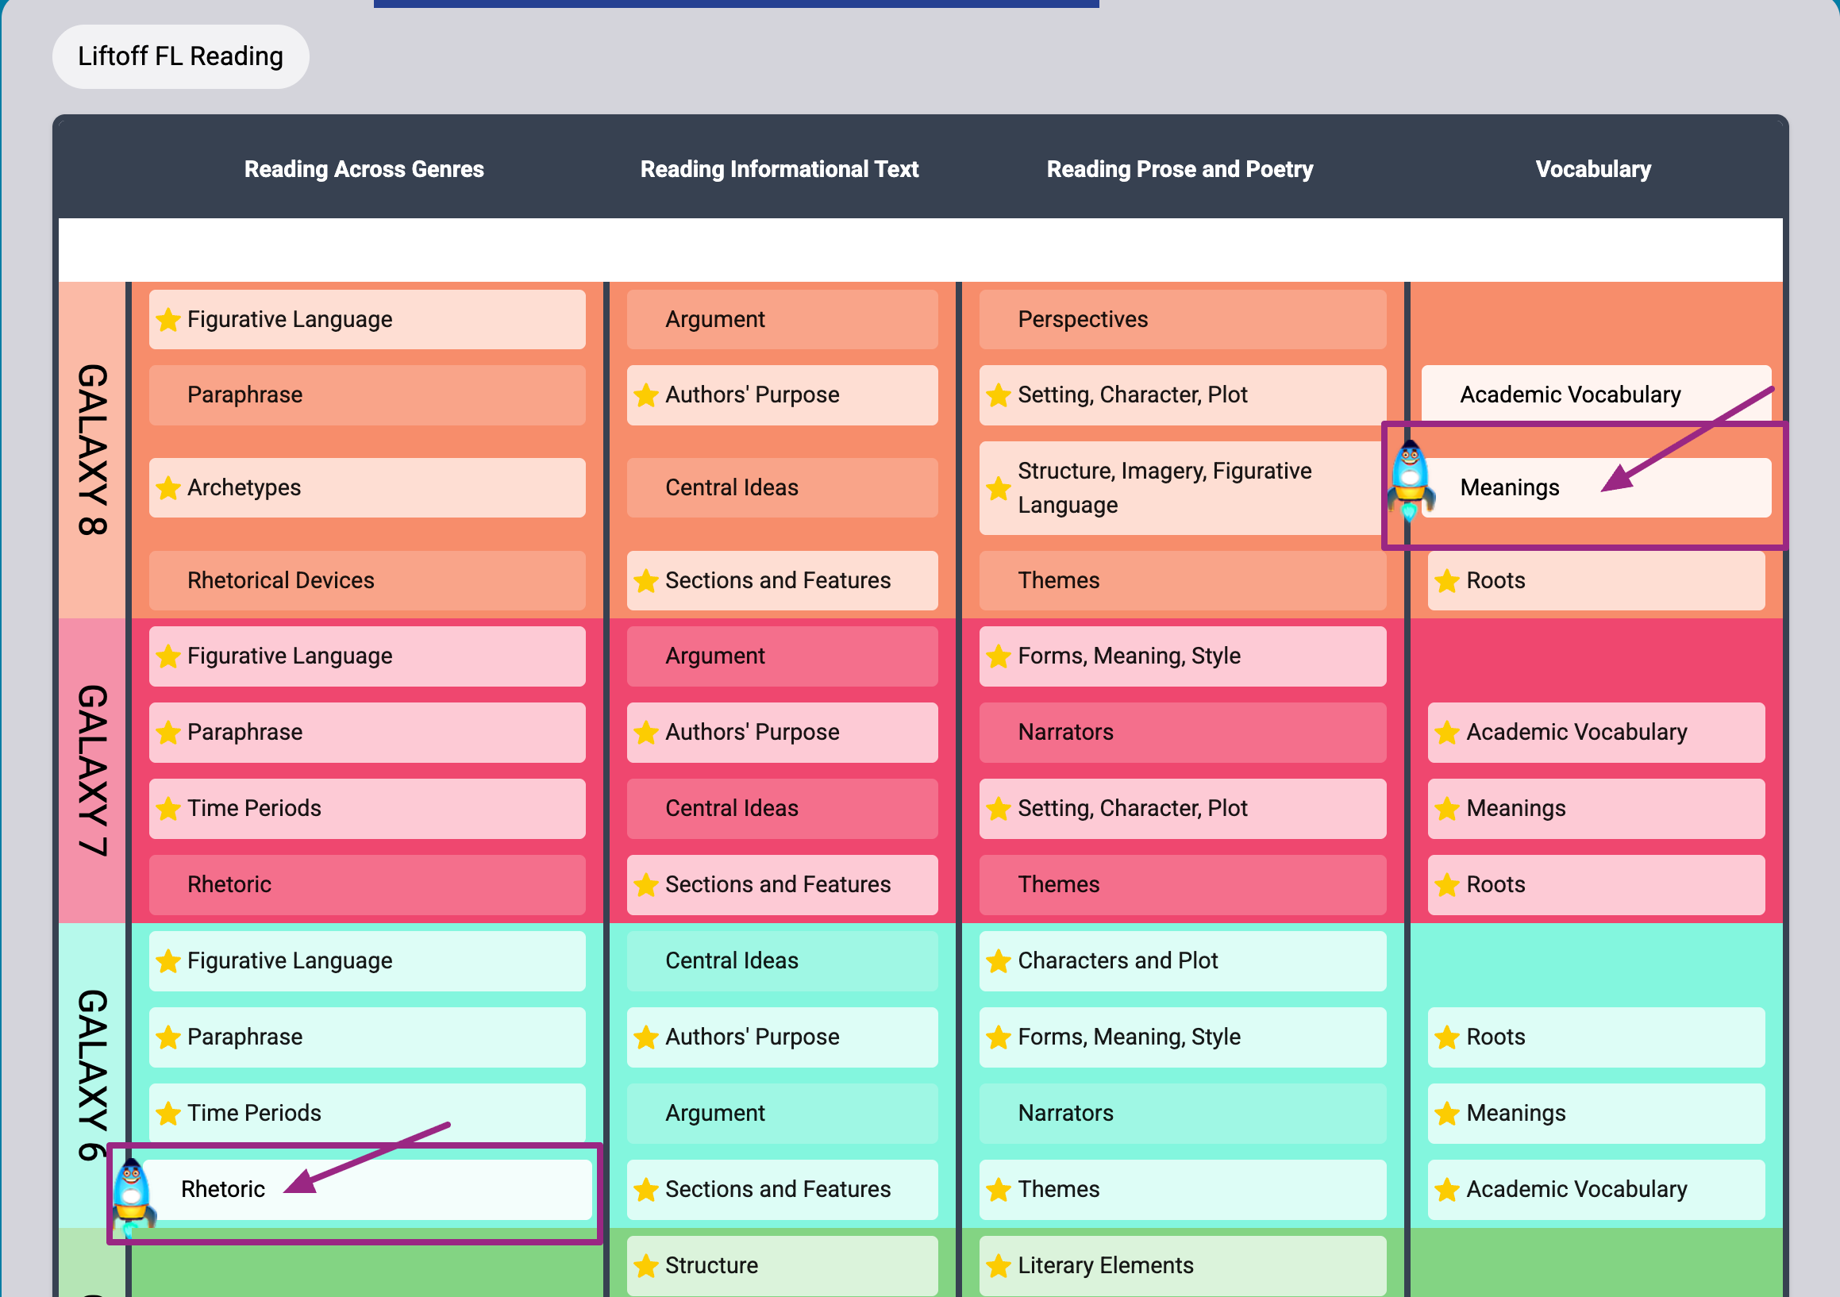
Task: Open Galaxy 8 Rhetorical Devices topic
Action: (367, 580)
